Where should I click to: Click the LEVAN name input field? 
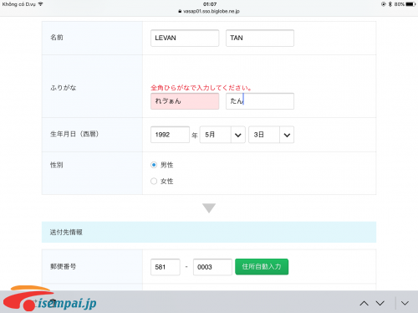(x=185, y=38)
